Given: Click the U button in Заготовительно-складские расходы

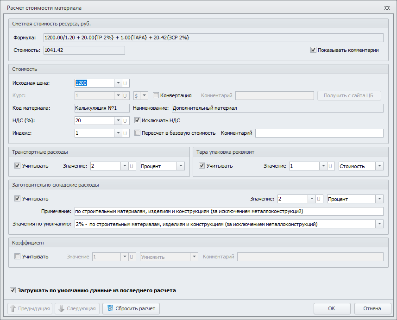Looking at the screenshot, I should click(x=319, y=199).
